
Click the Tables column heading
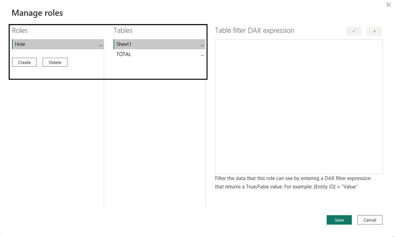(x=123, y=30)
